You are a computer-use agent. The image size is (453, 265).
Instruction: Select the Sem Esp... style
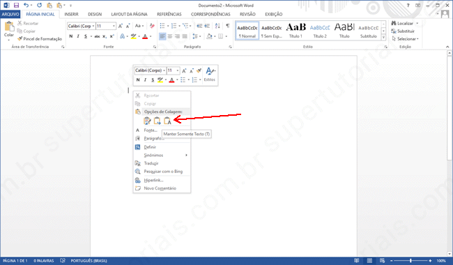(271, 31)
